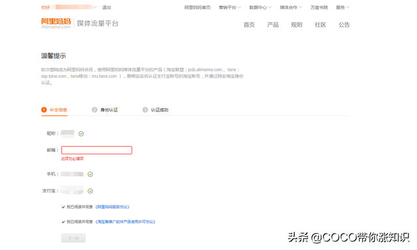The width and height of the screenshot is (417, 250).
Task: Click the red 此项为必填项 error message
Action: pos(72,159)
